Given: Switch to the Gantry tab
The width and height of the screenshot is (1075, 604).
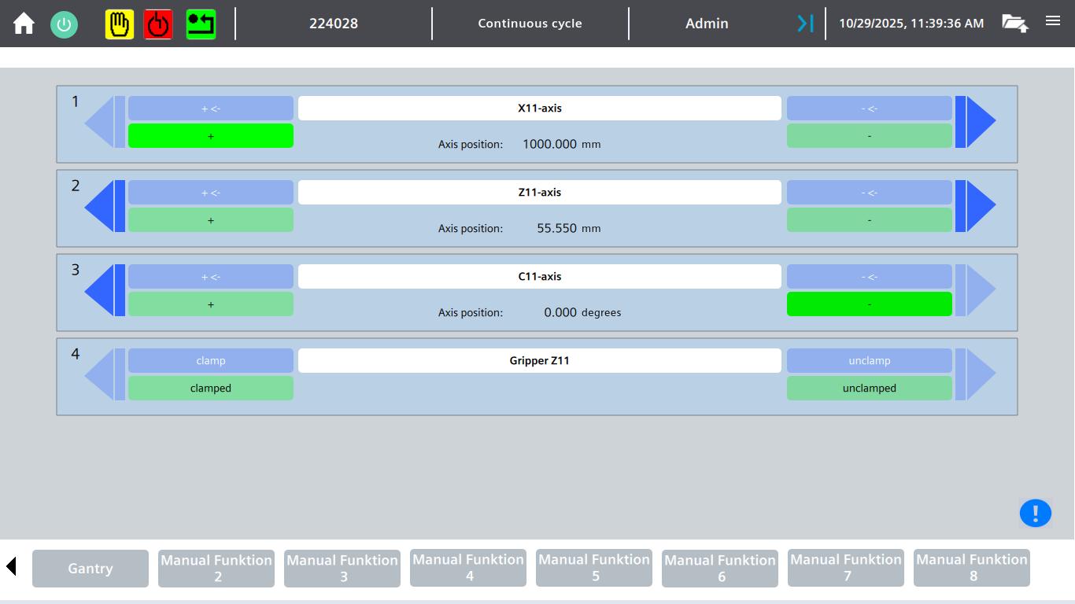Looking at the screenshot, I should point(90,568).
